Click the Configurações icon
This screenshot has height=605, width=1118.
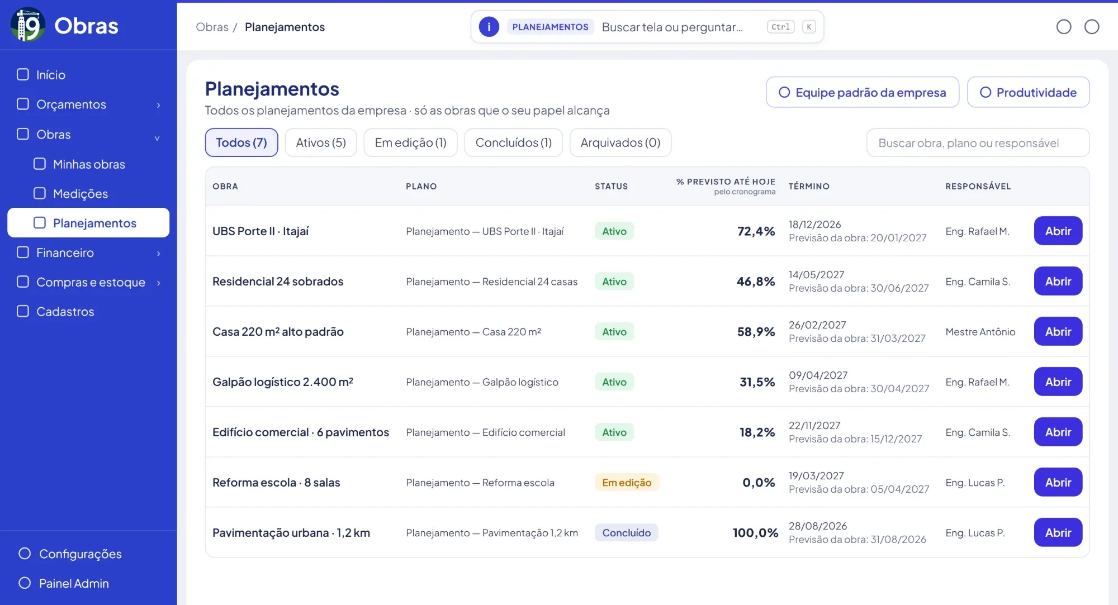pyautogui.click(x=25, y=553)
